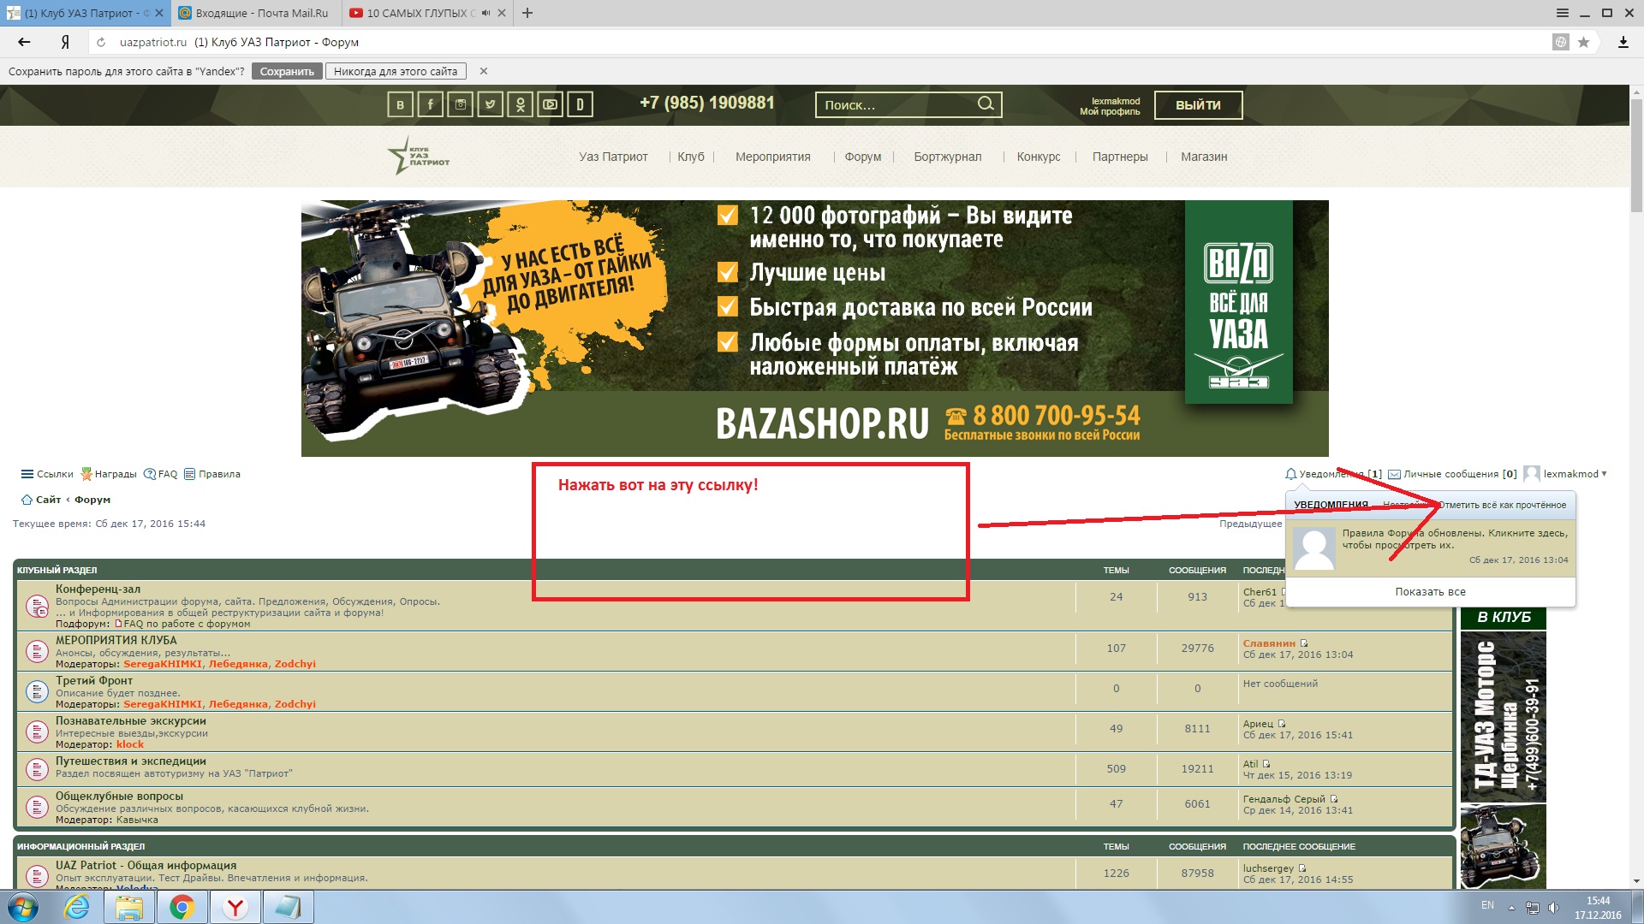Open the VK social icon

[x=400, y=105]
